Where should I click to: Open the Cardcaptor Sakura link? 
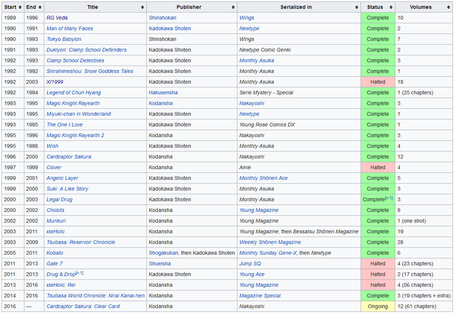pyautogui.click(x=69, y=157)
